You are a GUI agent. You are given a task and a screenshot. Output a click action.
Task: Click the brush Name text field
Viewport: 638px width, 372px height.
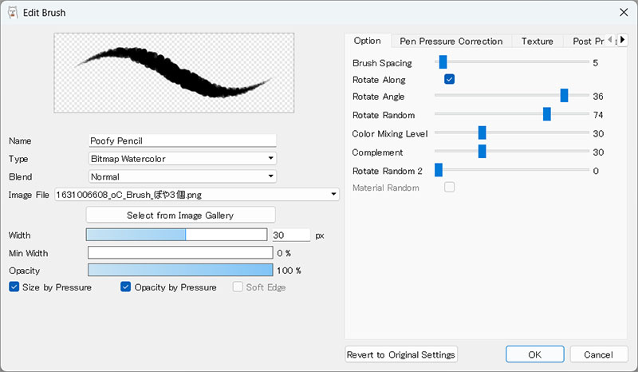pos(183,140)
